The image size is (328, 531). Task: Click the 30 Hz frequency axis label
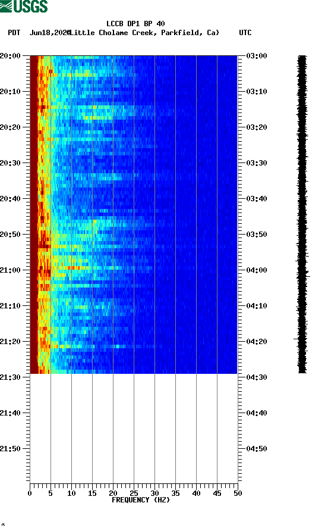tap(154, 493)
